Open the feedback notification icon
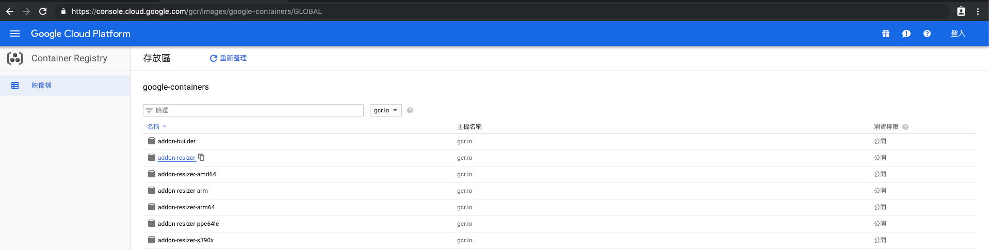Image resolution: width=989 pixels, height=250 pixels. (906, 34)
